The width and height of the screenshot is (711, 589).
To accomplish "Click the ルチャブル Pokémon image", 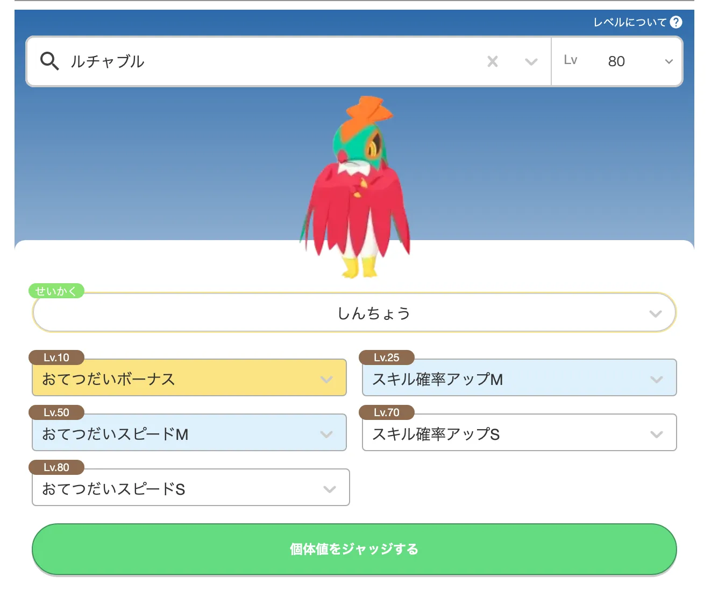I will pos(356,187).
